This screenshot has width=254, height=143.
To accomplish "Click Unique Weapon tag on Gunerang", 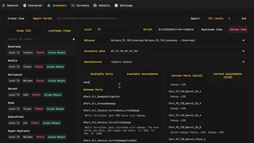I will click(x=56, y=53).
